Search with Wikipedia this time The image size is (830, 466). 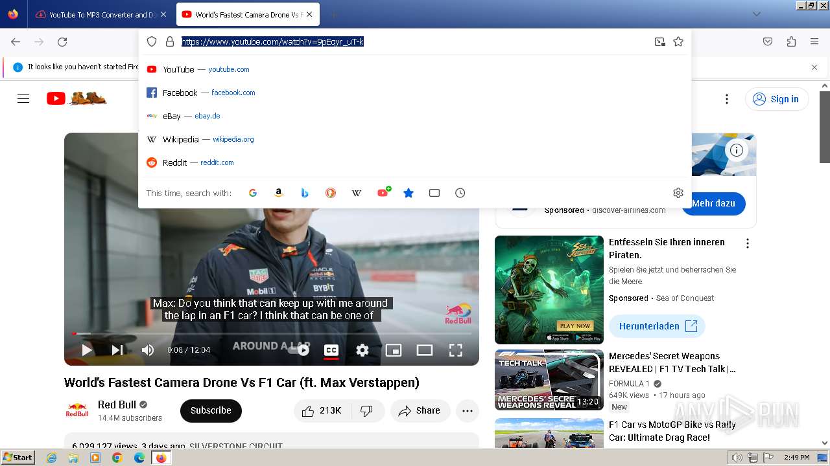357,193
